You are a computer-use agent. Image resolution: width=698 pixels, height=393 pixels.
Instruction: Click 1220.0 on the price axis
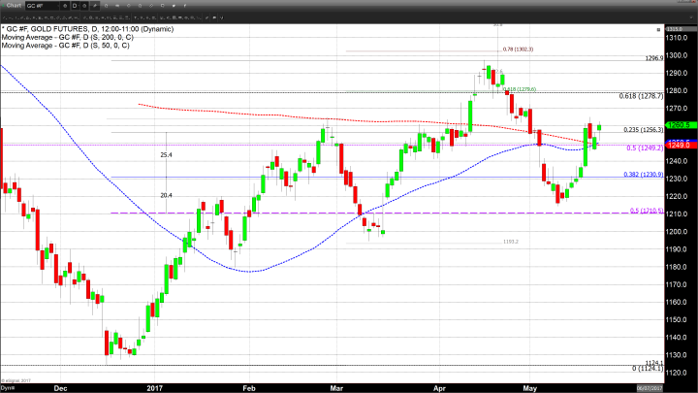pyautogui.click(x=677, y=196)
